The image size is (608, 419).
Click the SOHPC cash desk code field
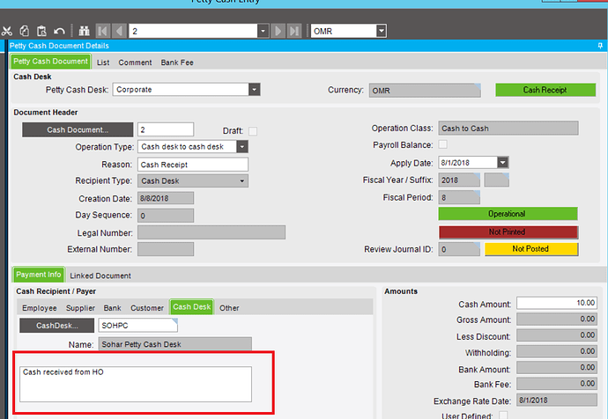click(x=138, y=326)
